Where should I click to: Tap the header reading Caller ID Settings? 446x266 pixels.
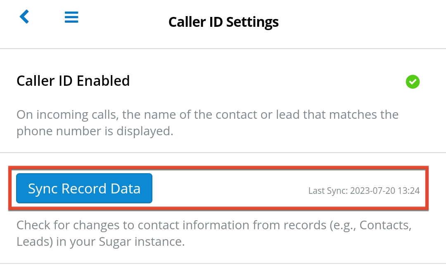click(223, 22)
